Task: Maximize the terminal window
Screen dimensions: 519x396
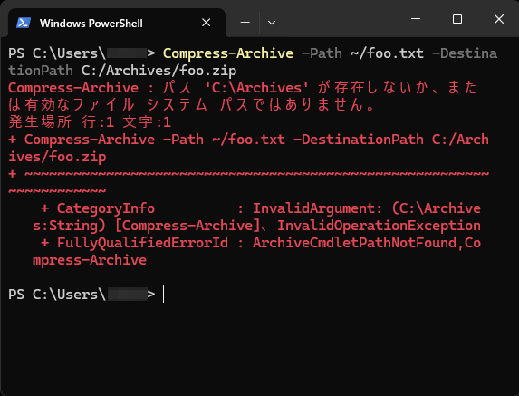Action: click(x=457, y=19)
